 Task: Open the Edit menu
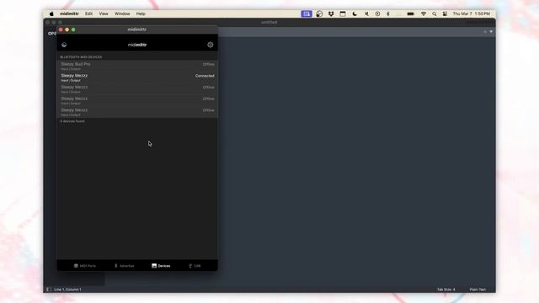(88, 13)
